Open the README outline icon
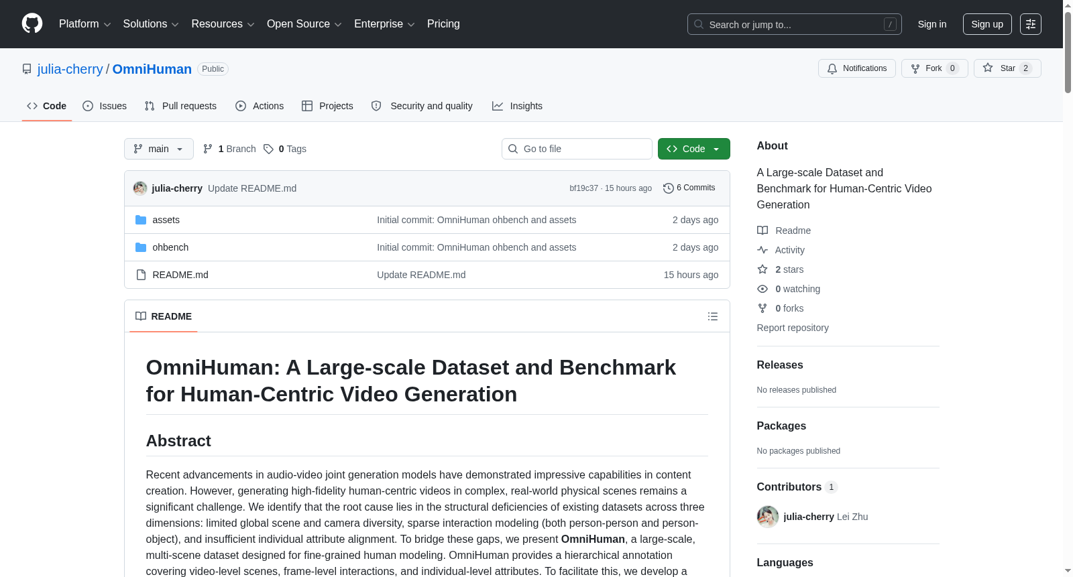The width and height of the screenshot is (1073, 577). [x=713, y=316]
